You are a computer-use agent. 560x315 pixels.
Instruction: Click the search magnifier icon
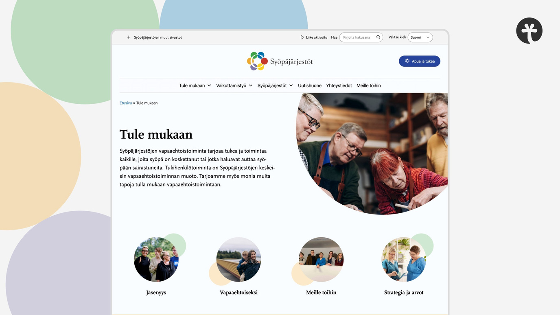coord(378,37)
